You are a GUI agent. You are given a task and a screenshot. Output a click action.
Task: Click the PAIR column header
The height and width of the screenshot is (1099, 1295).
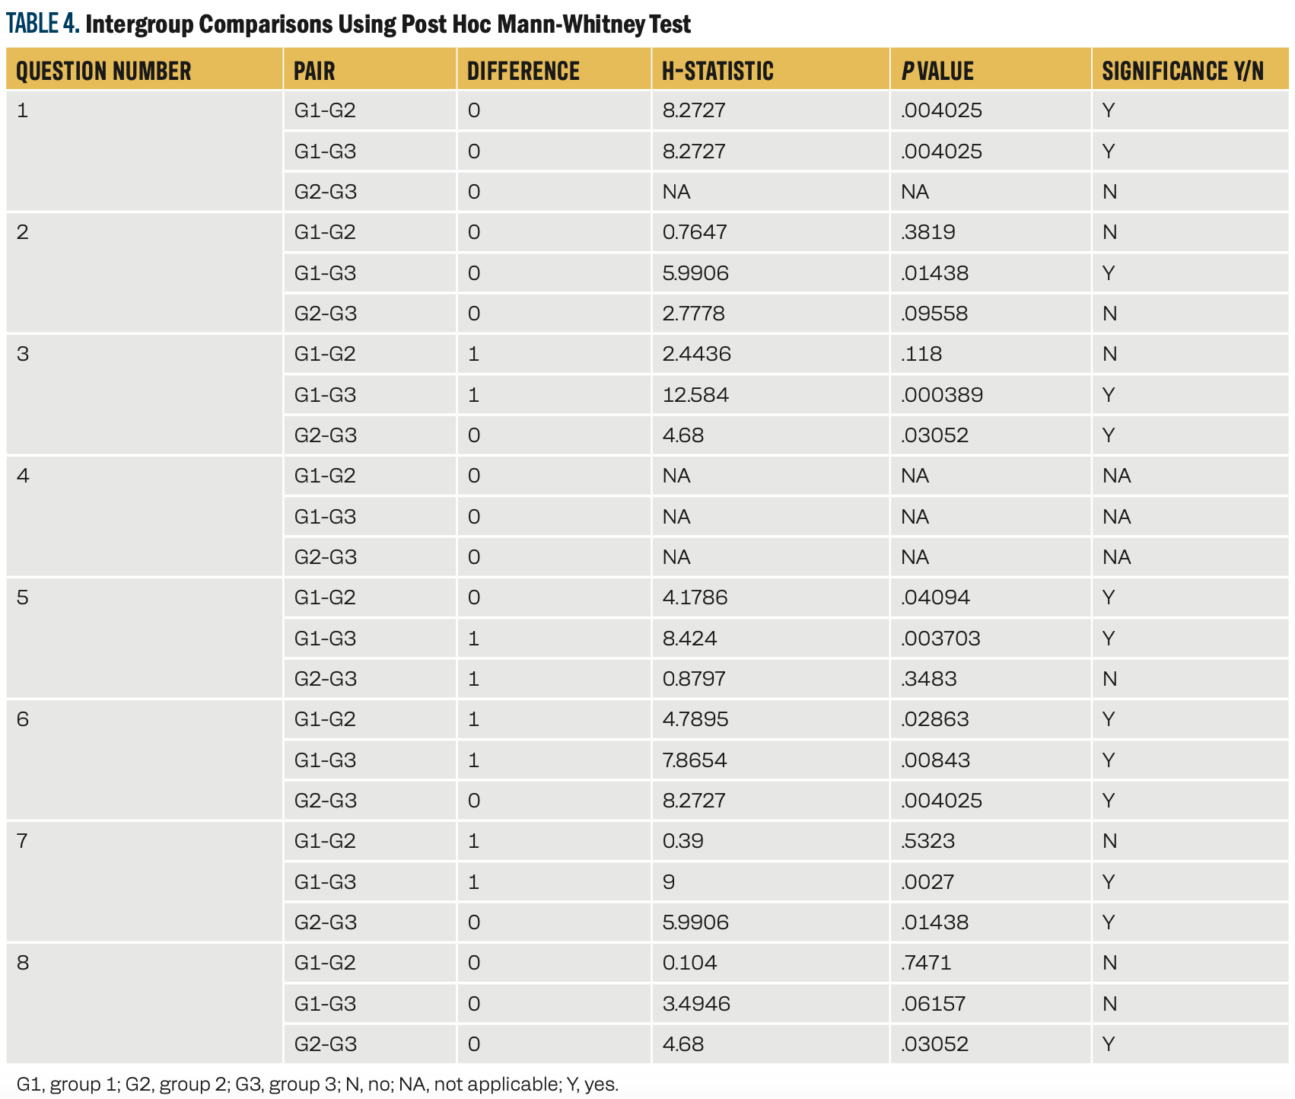(x=314, y=72)
